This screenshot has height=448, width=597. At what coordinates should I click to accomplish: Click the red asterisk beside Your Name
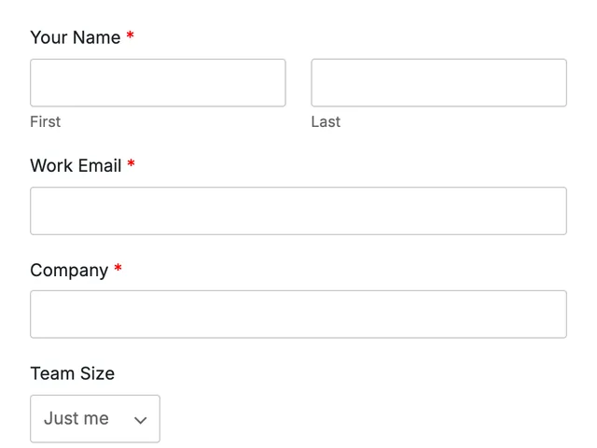[x=131, y=35]
